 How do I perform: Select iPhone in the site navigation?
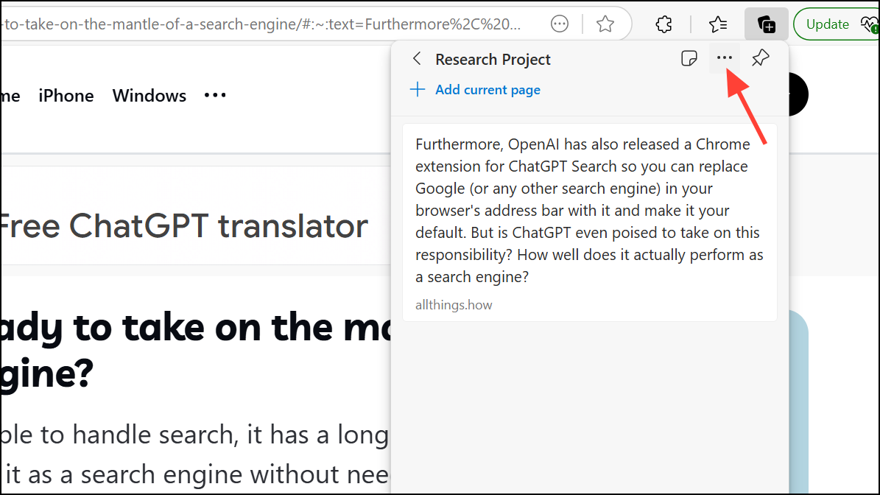point(66,95)
